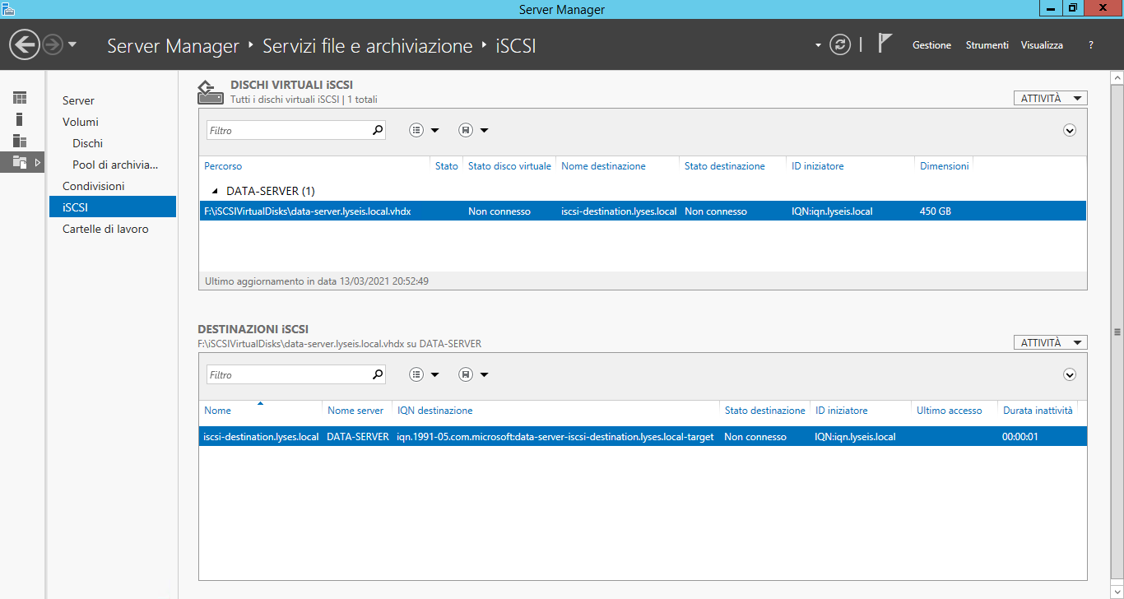Click the forward navigation arrow
Image resolution: width=1124 pixels, height=599 pixels.
[x=53, y=44]
